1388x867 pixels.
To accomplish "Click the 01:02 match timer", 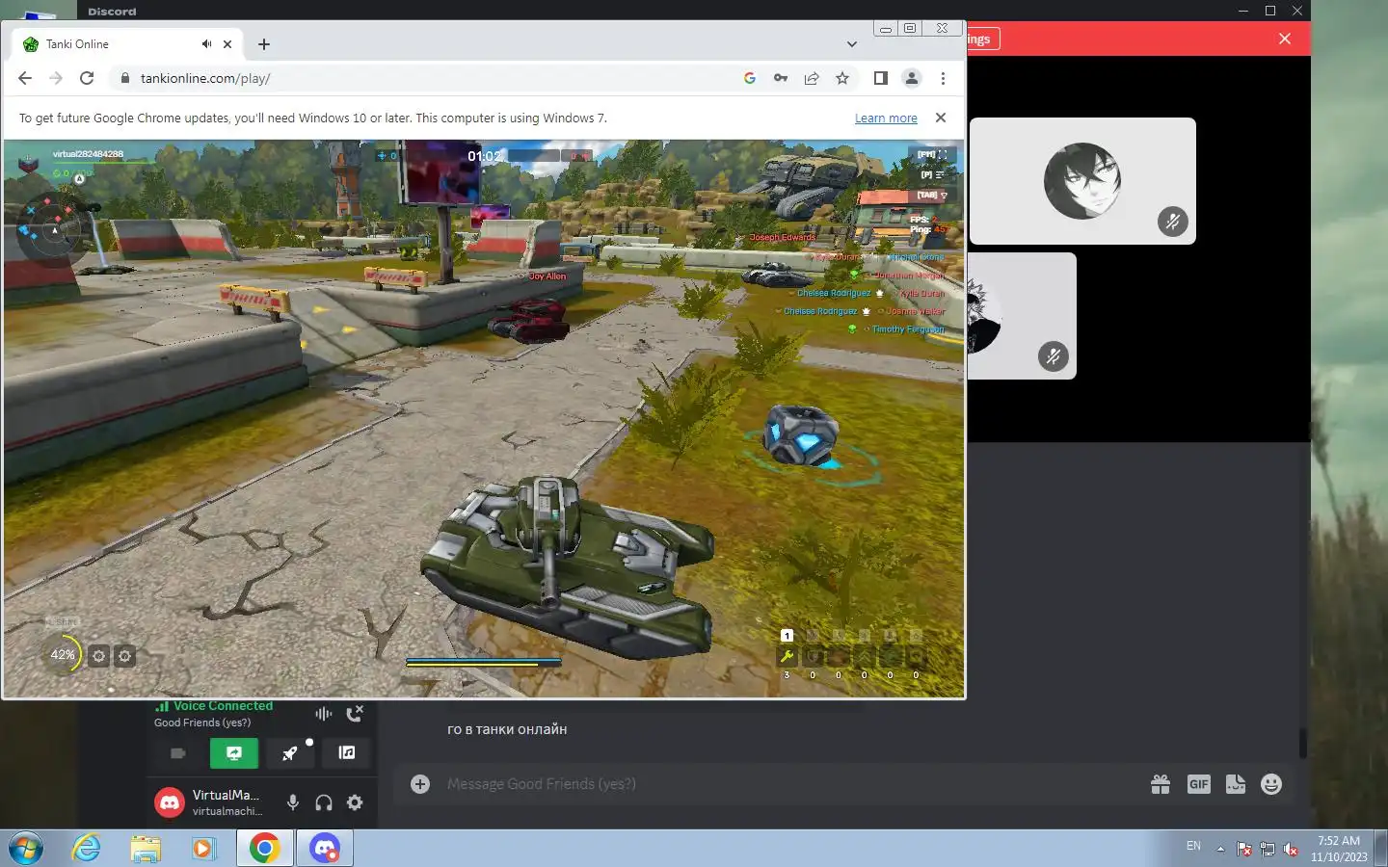I will coord(484,156).
